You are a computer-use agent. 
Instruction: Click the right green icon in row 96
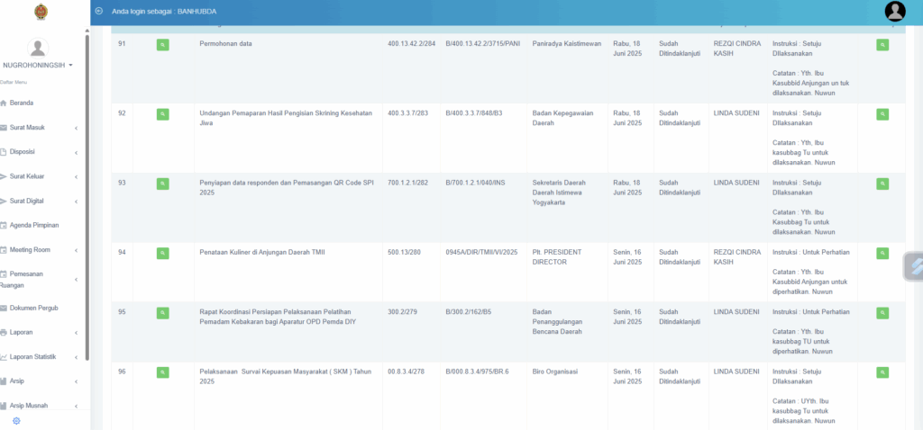pyautogui.click(x=882, y=371)
